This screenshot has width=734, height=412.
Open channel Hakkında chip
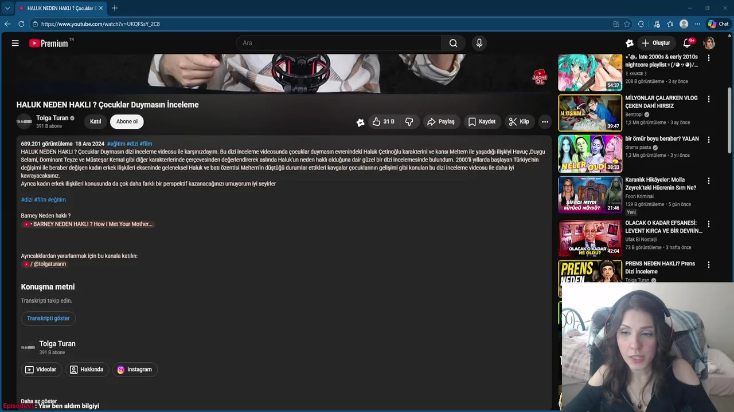[x=87, y=370]
